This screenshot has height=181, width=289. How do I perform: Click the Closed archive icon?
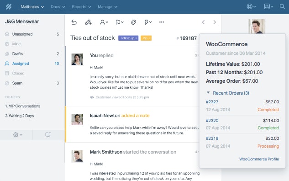click(x=7, y=73)
